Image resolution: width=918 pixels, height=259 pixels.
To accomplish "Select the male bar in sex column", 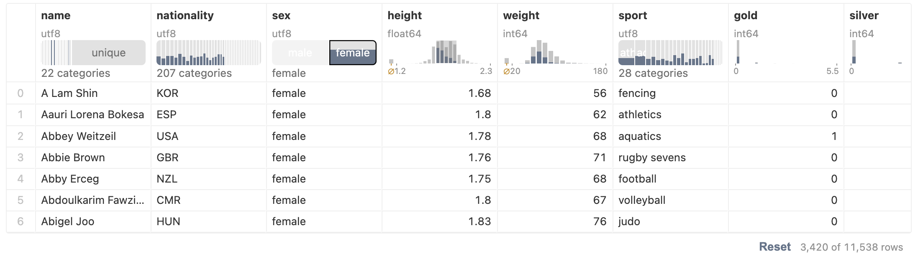I will 300,53.
